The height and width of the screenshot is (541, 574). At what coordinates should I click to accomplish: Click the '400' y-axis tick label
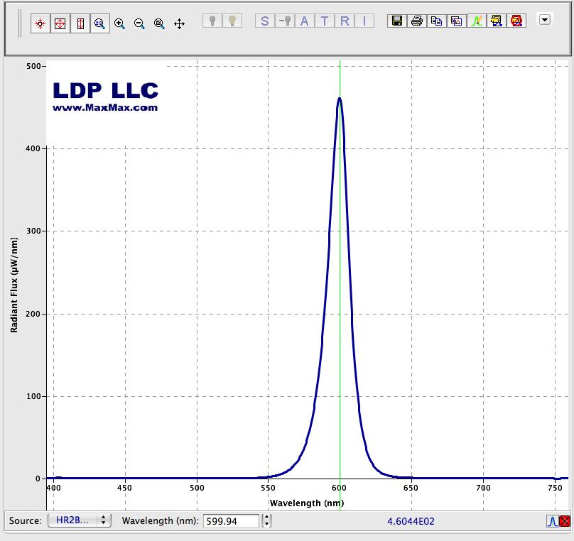tap(33, 148)
